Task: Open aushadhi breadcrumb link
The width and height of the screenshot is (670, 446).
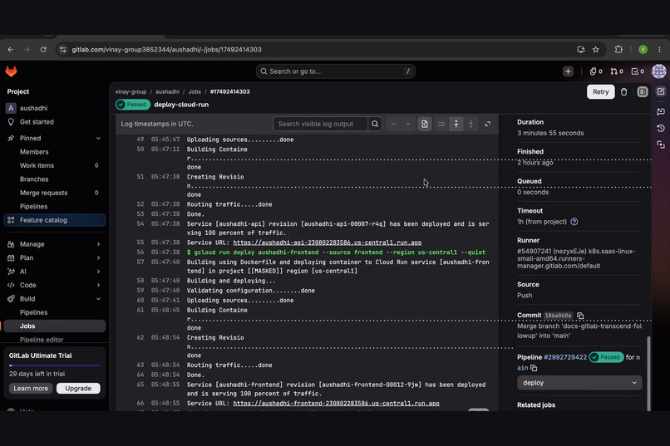Action: [167, 91]
